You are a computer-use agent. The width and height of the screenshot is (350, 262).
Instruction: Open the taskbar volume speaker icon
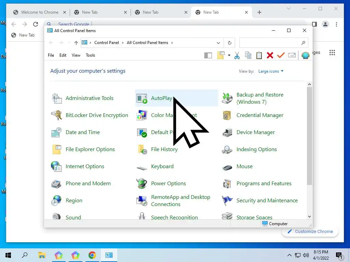(306, 255)
